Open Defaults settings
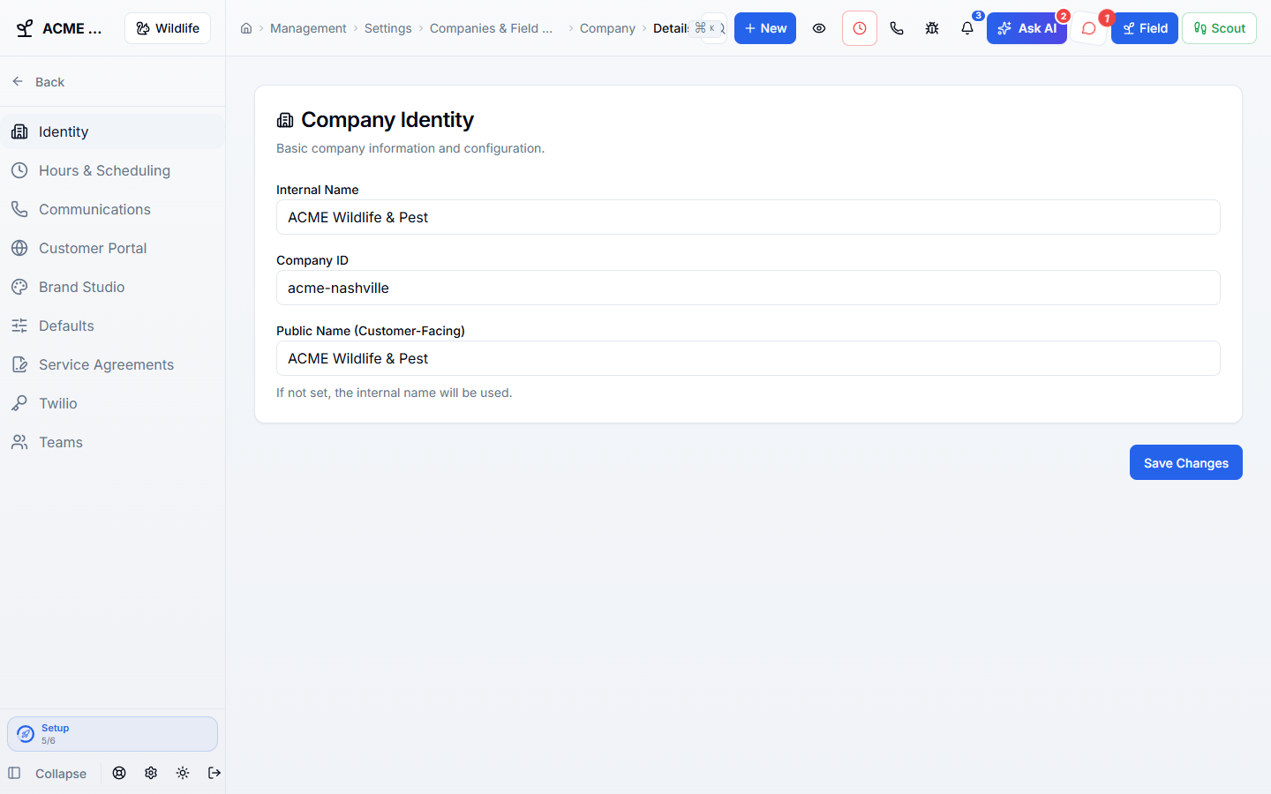The height and width of the screenshot is (794, 1271). click(x=113, y=326)
